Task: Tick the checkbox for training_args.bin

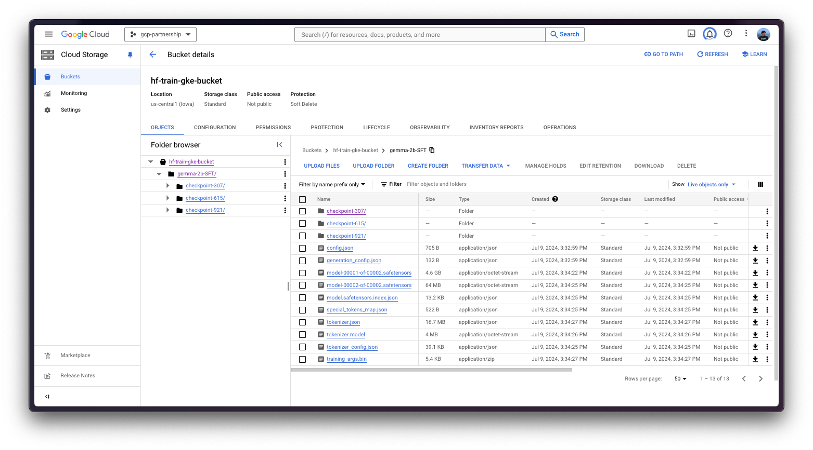Action: click(x=302, y=359)
